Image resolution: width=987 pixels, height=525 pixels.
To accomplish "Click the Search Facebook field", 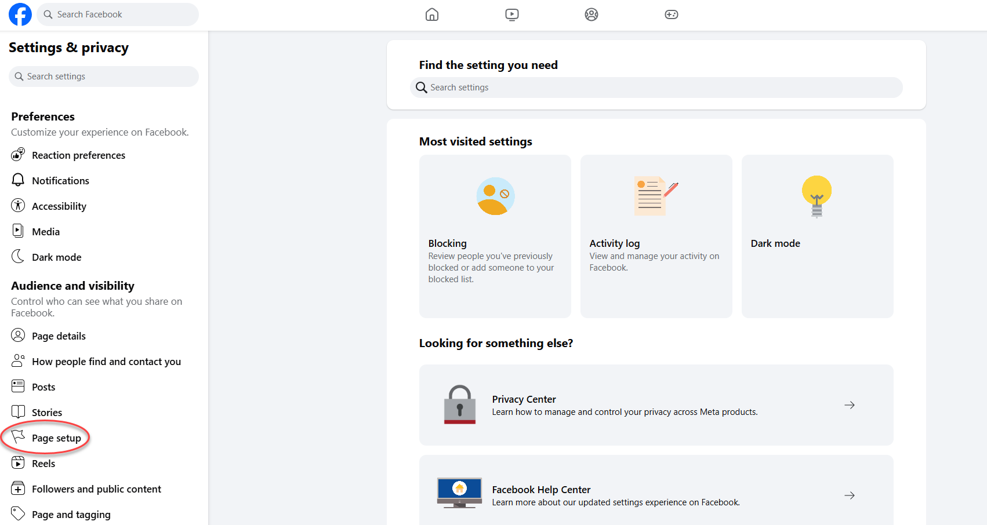I will pos(118,14).
